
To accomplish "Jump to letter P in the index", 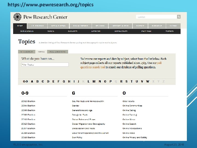I will (x=111, y=81).
